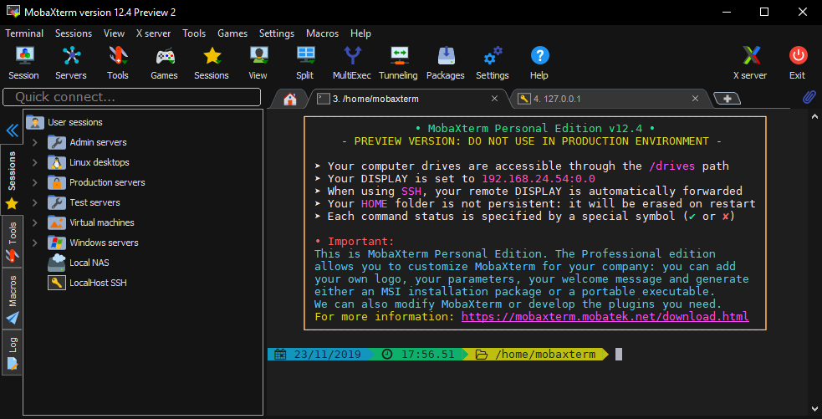Open MultiExec mode icon
Screen dimensions: 822x419
tap(352, 55)
